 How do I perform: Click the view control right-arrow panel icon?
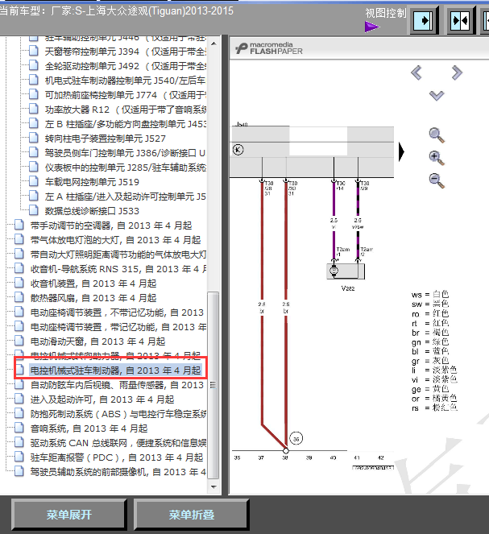point(423,21)
